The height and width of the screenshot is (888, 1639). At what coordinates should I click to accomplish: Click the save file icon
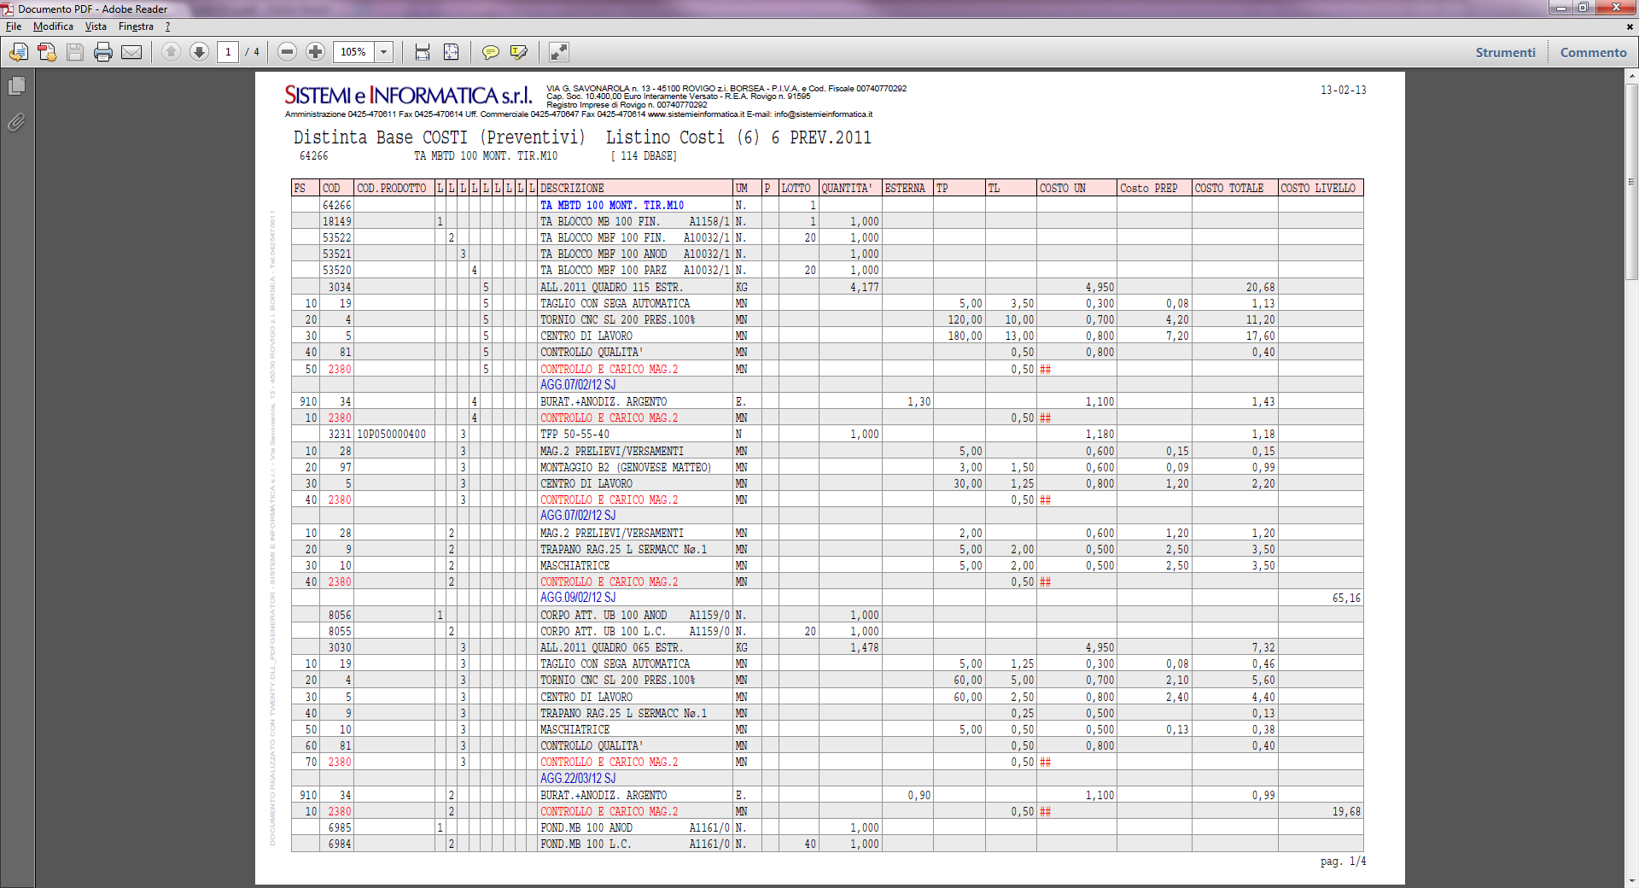(75, 52)
